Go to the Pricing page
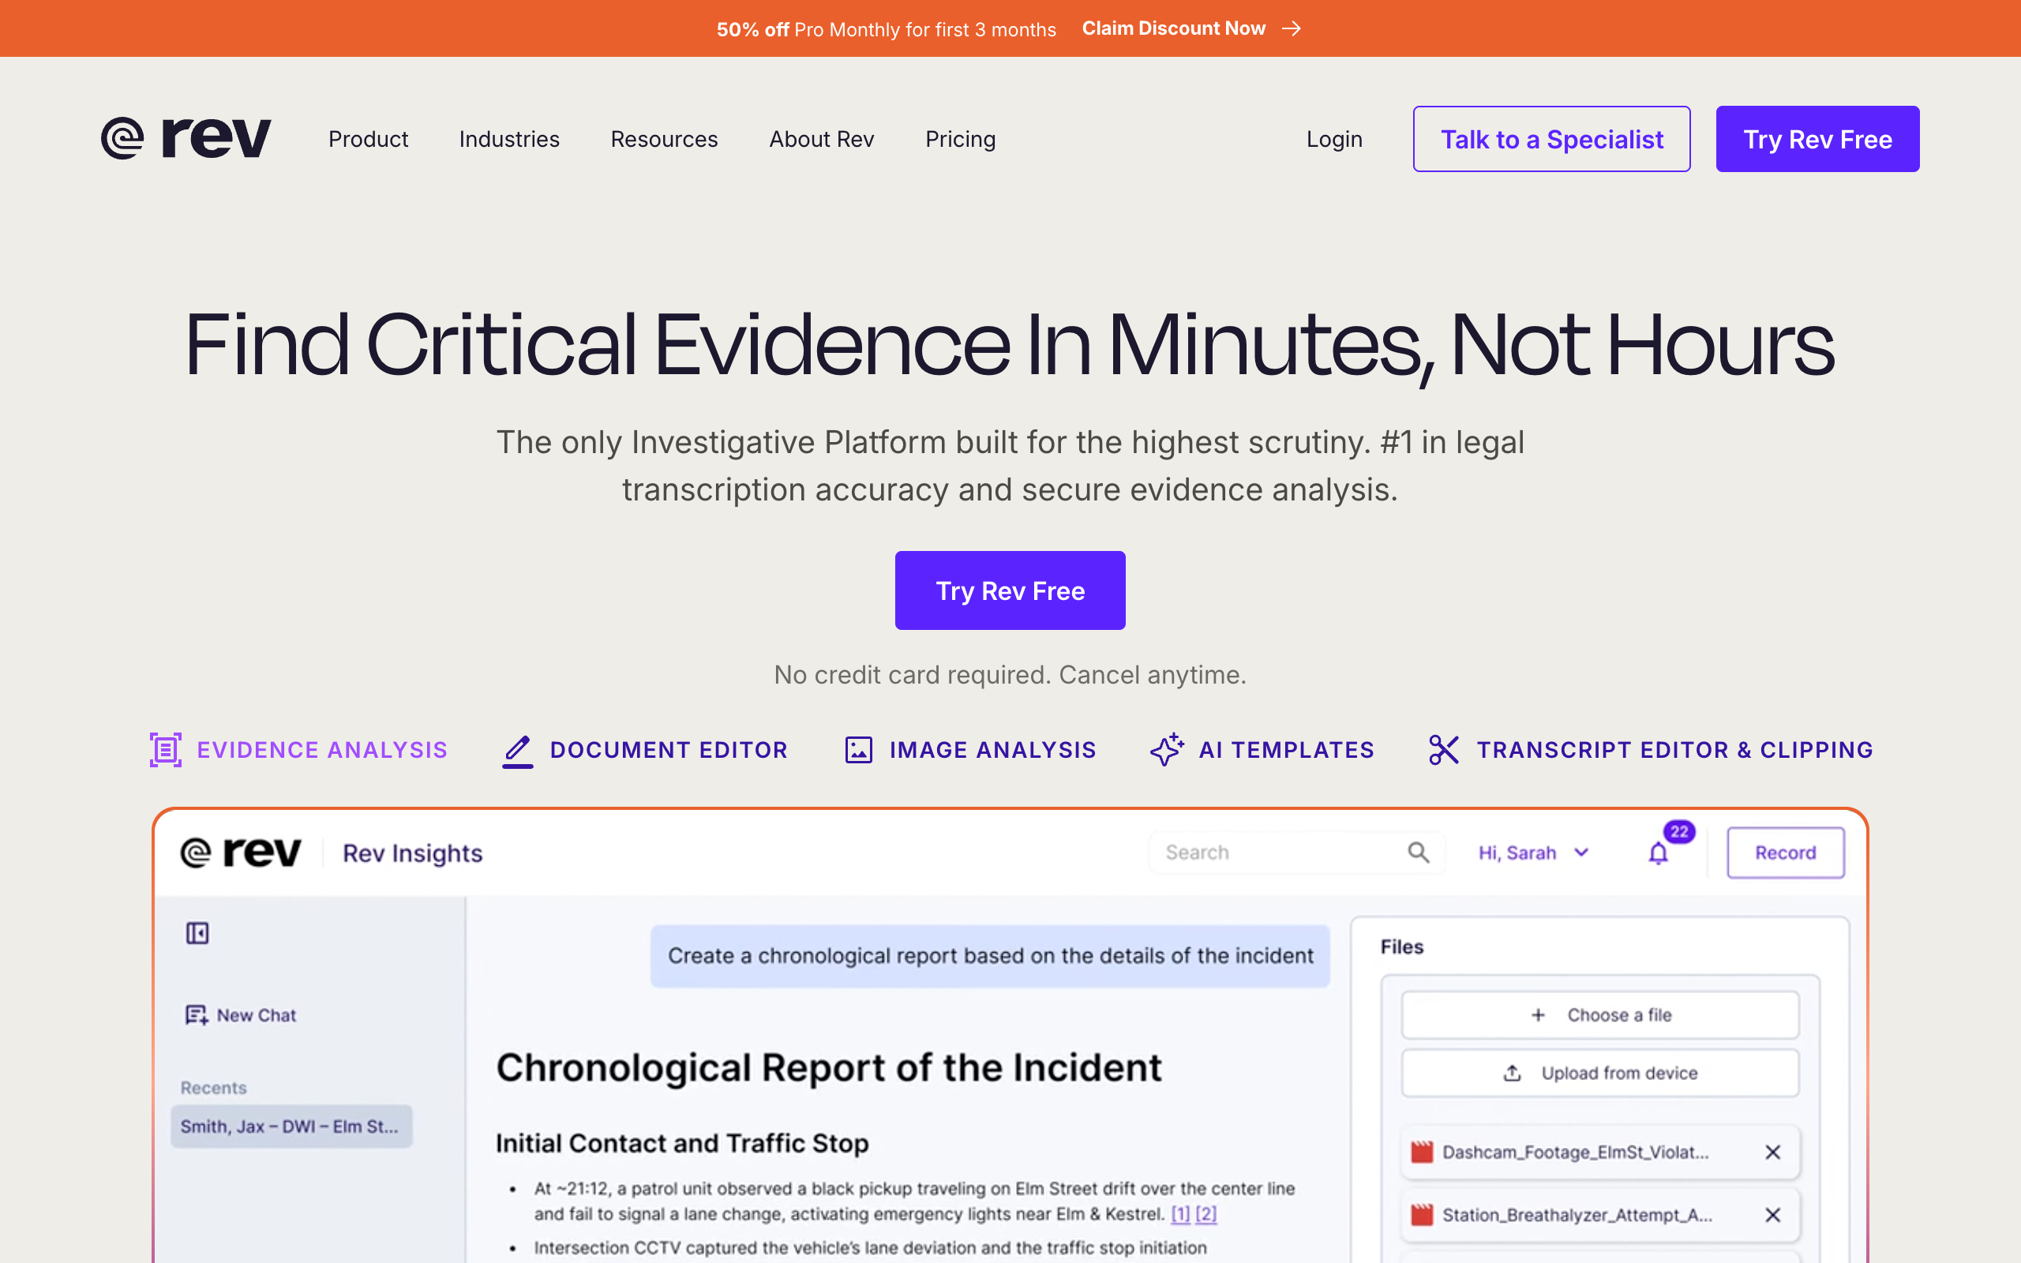2021x1263 pixels. (x=961, y=139)
